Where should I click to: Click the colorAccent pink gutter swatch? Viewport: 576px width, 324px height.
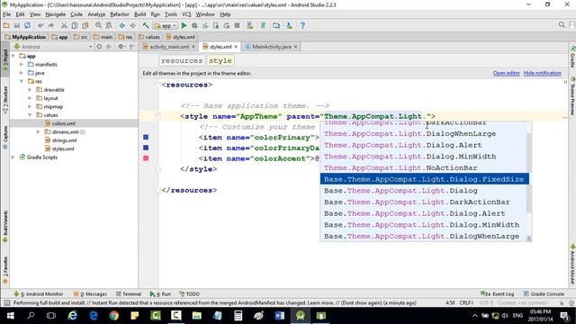(x=146, y=158)
